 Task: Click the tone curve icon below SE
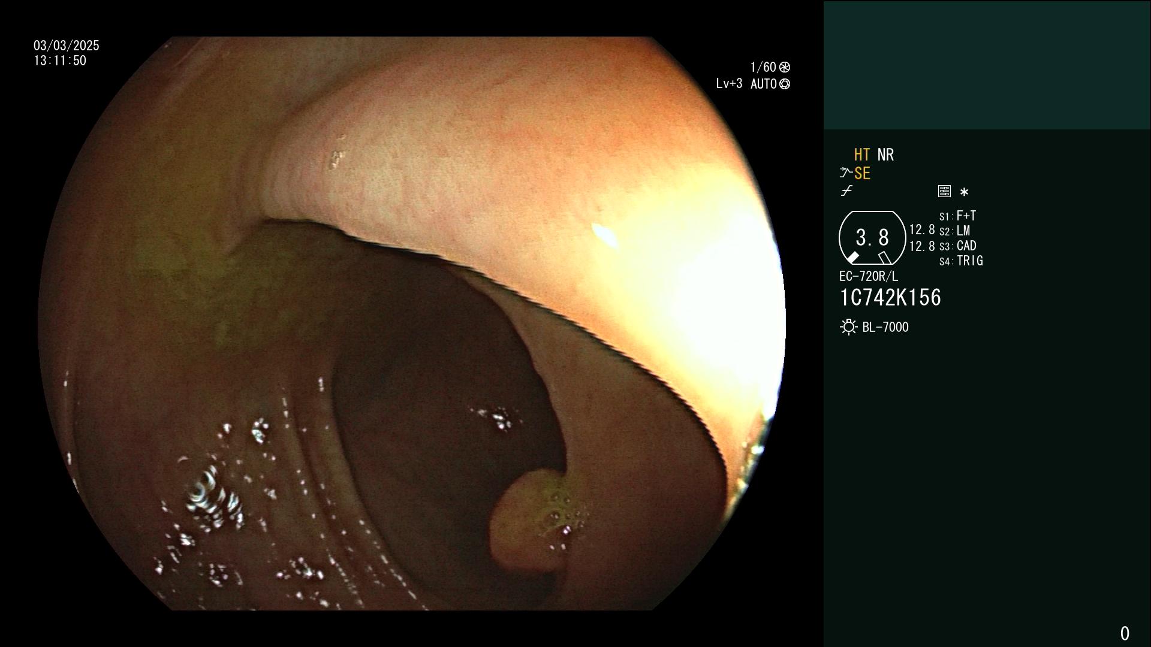(846, 191)
